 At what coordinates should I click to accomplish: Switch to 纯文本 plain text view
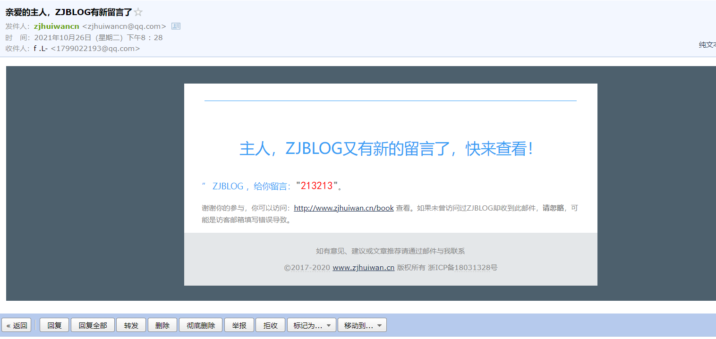click(707, 45)
